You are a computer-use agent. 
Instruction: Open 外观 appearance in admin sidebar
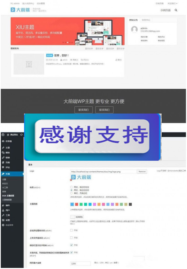(x=12, y=174)
